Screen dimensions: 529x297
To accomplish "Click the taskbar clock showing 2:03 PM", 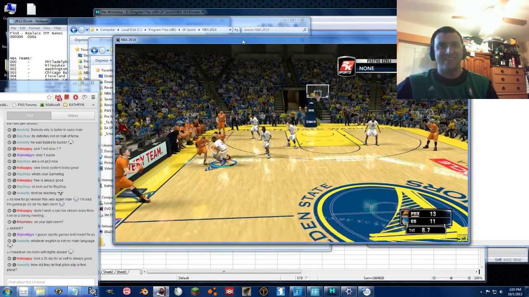I will [515, 292].
